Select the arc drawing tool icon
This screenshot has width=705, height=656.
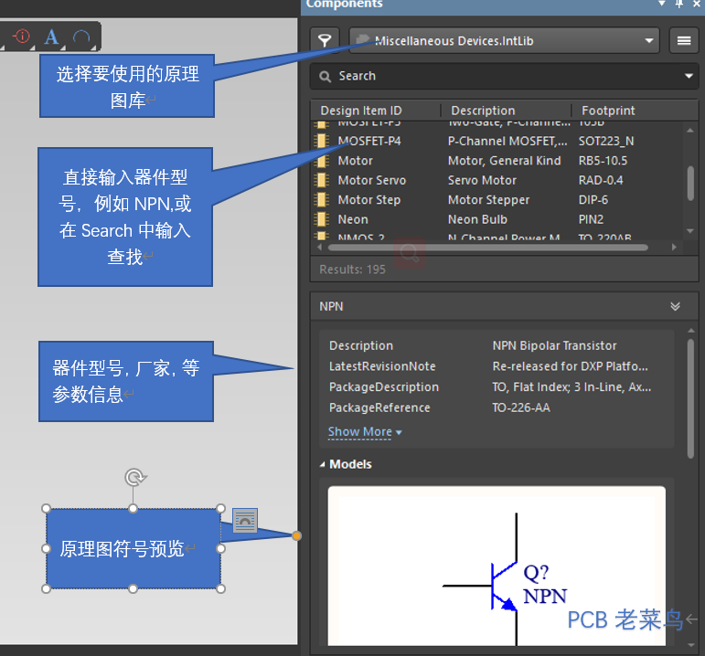(x=81, y=37)
